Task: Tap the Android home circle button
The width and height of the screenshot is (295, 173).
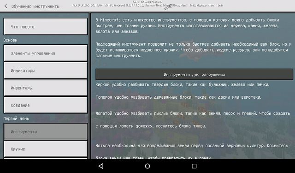Action: 147,166
